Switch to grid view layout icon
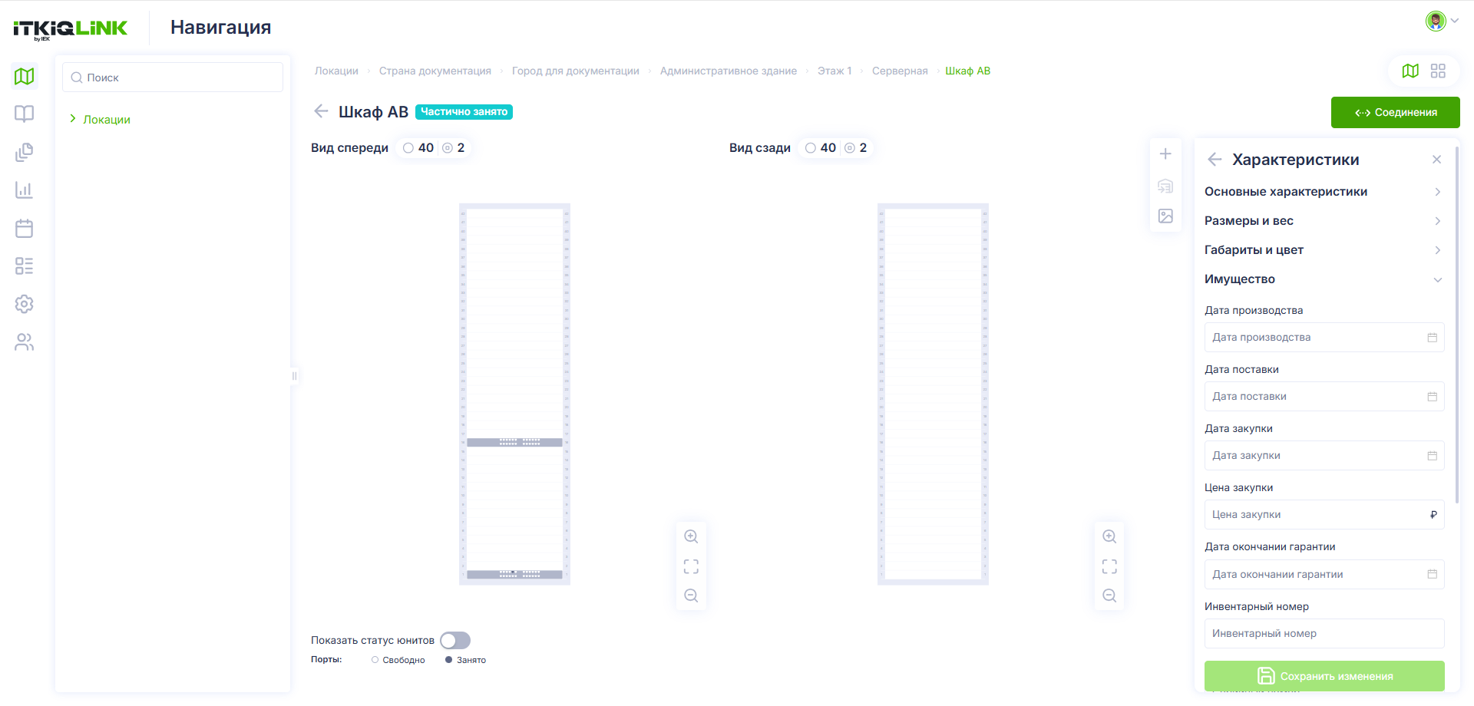This screenshot has height=706, width=1474. tap(1438, 71)
